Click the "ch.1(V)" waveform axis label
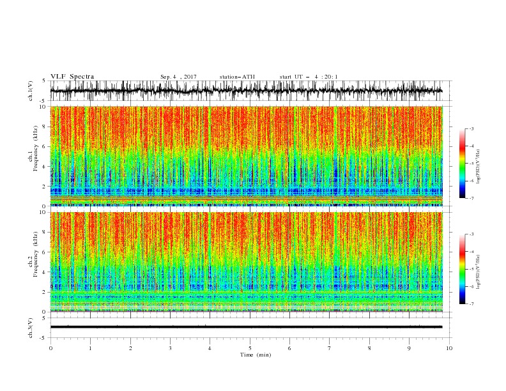 [x=31, y=91]
